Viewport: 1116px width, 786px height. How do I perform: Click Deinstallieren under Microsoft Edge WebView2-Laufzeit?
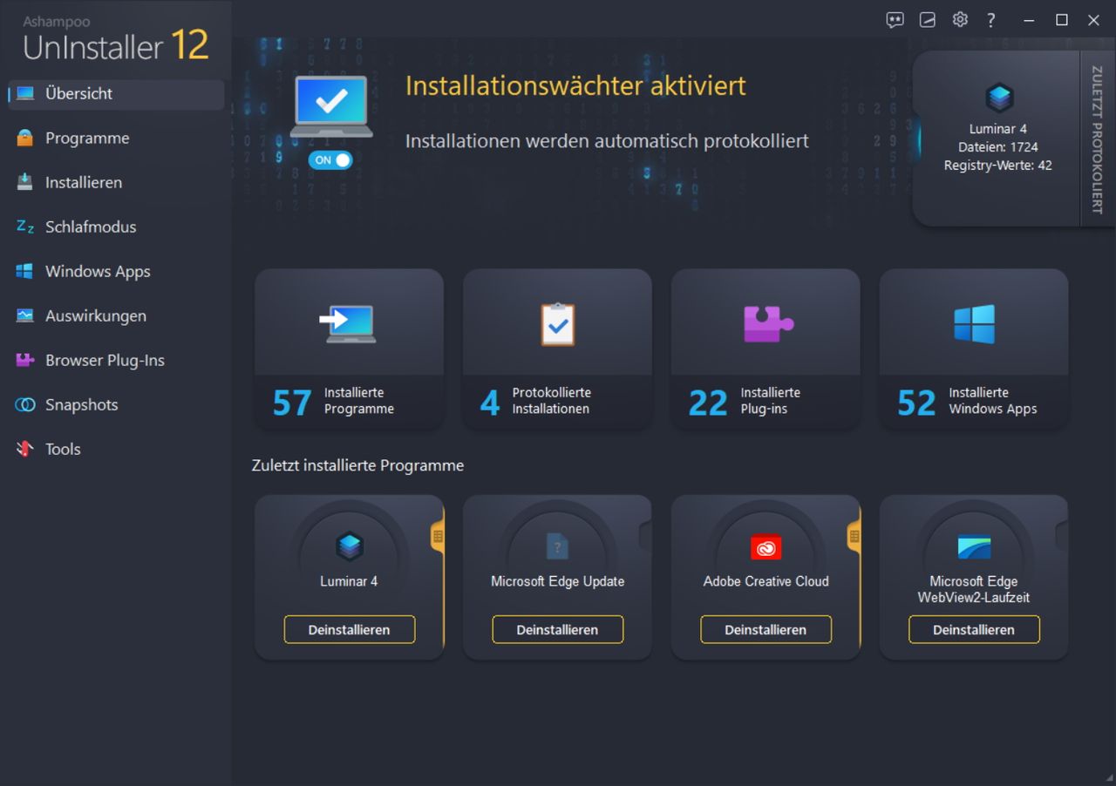974,630
